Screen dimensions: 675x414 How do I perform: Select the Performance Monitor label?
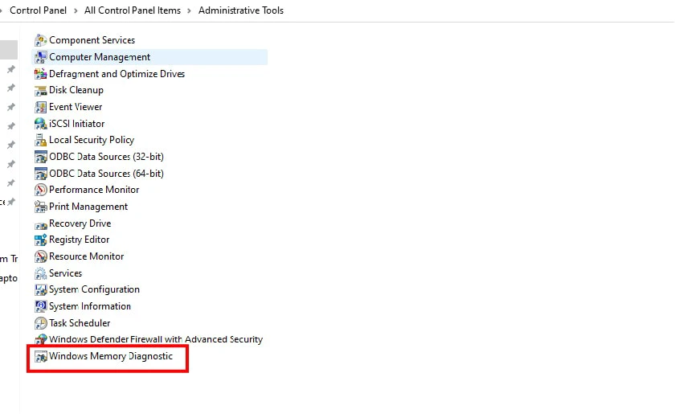[94, 190]
